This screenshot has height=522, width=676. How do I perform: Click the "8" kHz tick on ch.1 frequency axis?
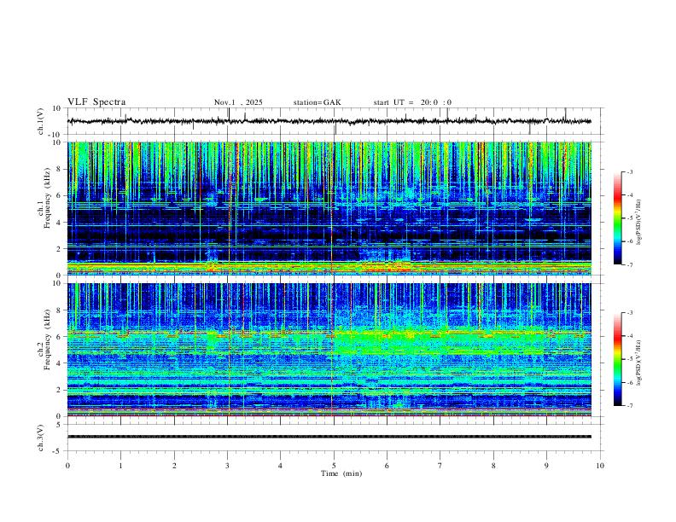click(x=59, y=169)
